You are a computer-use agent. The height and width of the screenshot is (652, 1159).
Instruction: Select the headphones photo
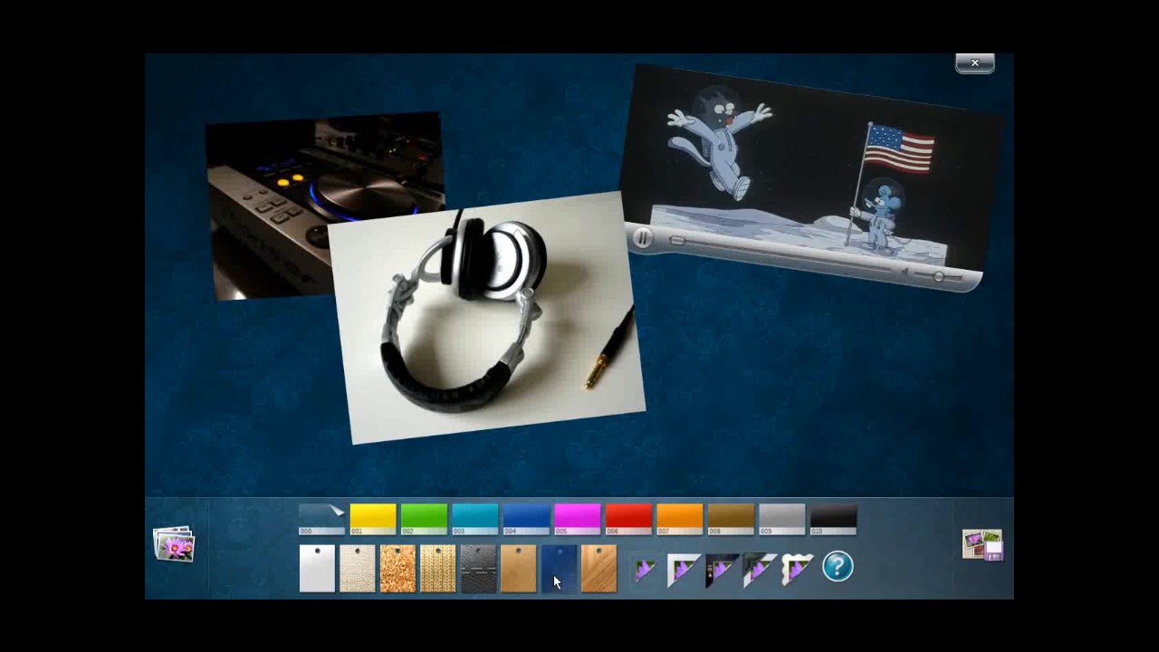tap(487, 317)
